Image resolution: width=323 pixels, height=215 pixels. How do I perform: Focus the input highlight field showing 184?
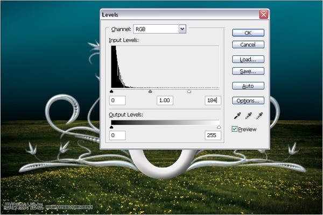tap(213, 101)
